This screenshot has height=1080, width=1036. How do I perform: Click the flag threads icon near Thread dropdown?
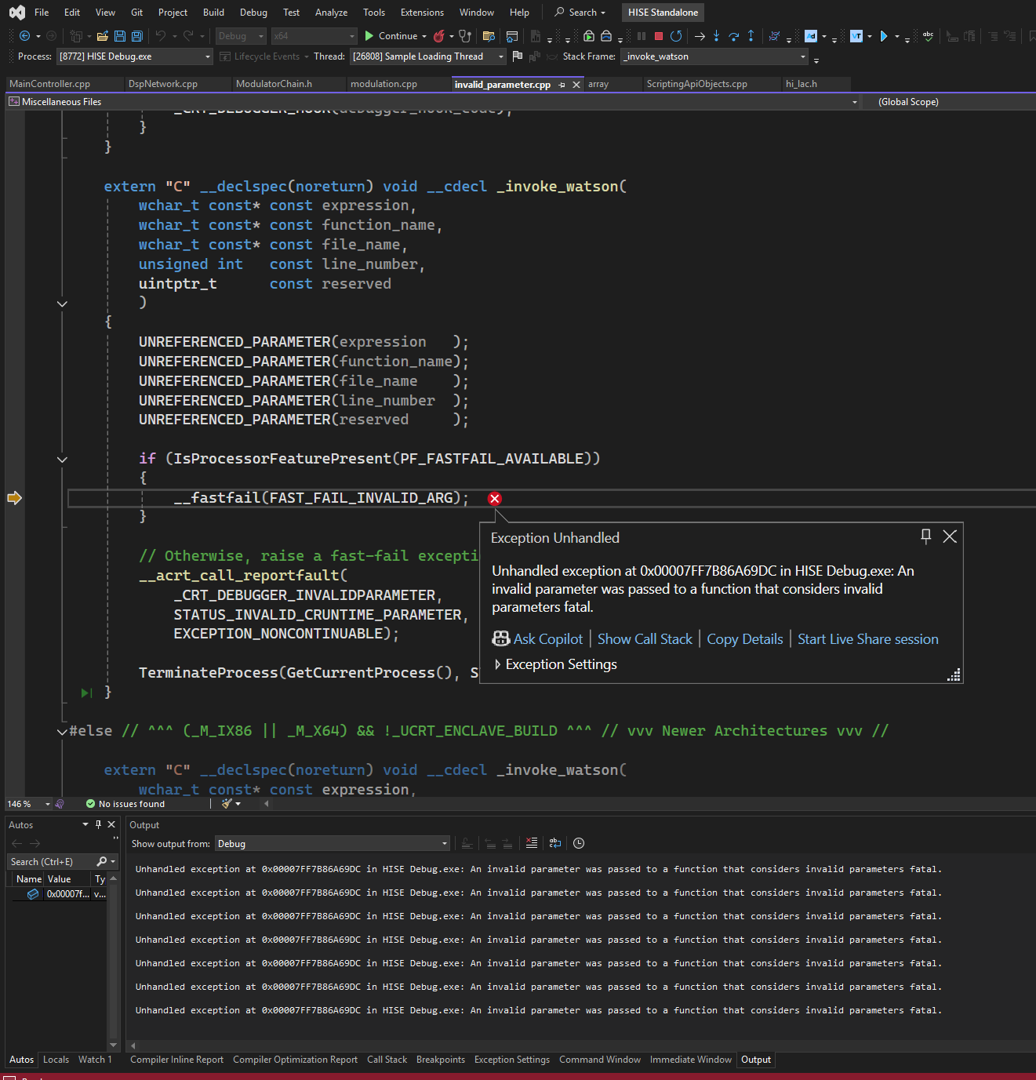518,56
